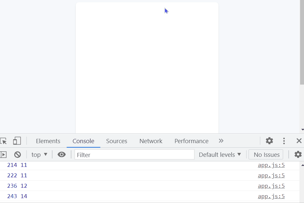Open app.js:5 link for log 222 11
This screenshot has height=203, width=304.
coord(271,176)
